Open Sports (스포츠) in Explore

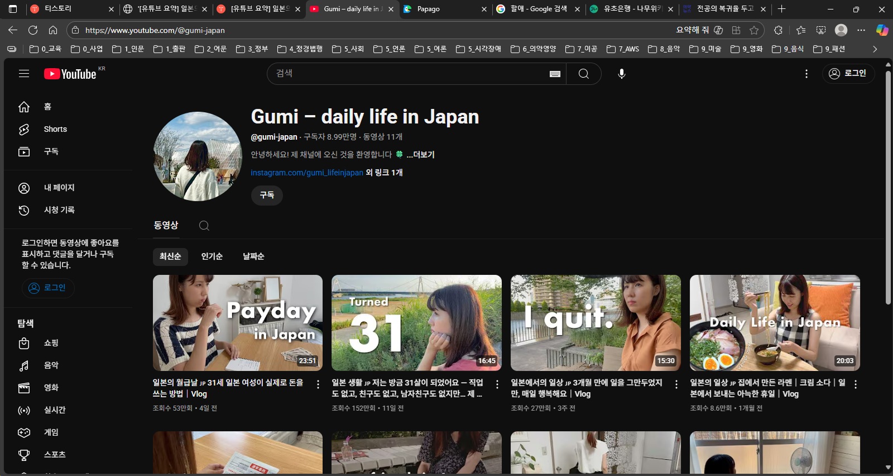tap(68, 455)
